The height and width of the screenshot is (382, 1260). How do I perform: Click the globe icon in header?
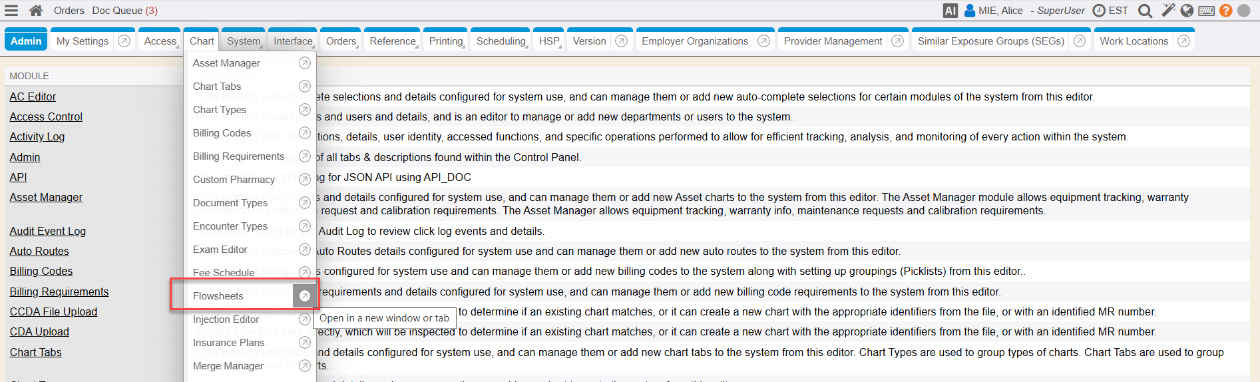[x=1187, y=11]
